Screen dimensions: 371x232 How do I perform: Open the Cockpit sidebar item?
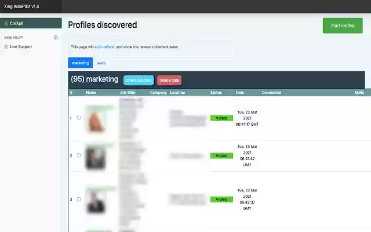point(31,23)
